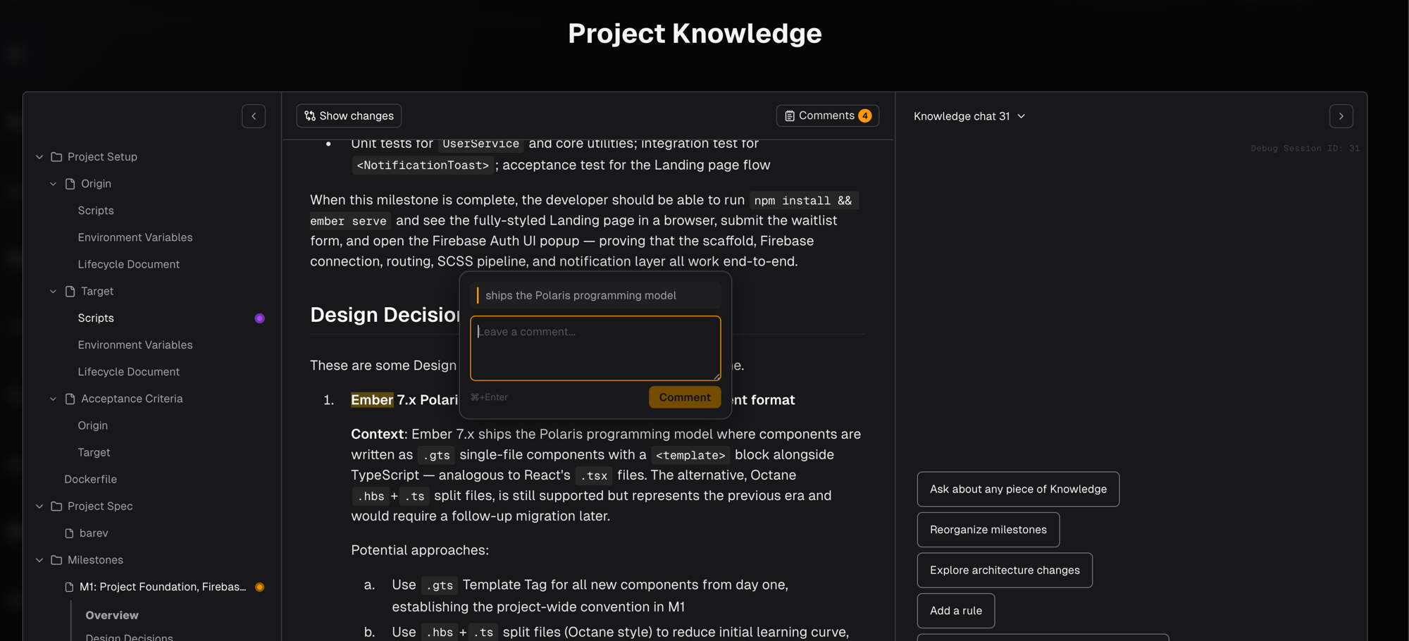Click the barev file icon

pyautogui.click(x=69, y=533)
